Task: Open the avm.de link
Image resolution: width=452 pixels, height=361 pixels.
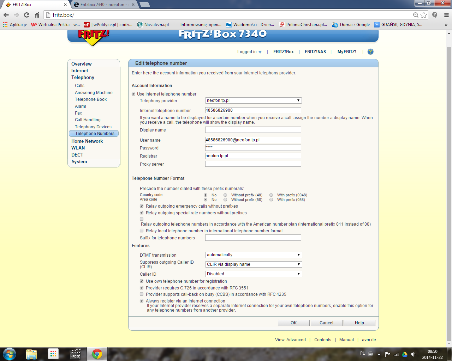Action: tap(369, 340)
